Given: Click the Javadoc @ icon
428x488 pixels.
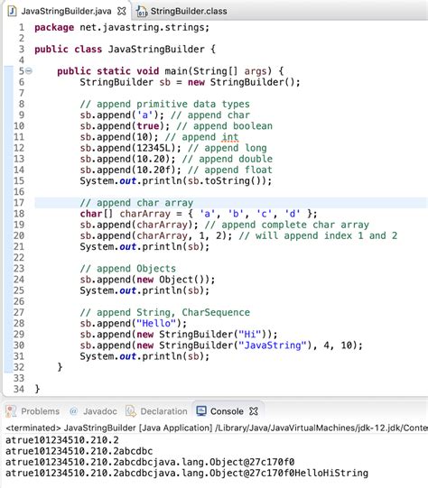Looking at the screenshot, I should point(73,411).
